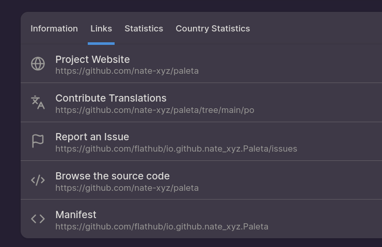The height and width of the screenshot is (247, 382).
Task: Click the source code slash-brackets icon
Action: click(x=38, y=180)
